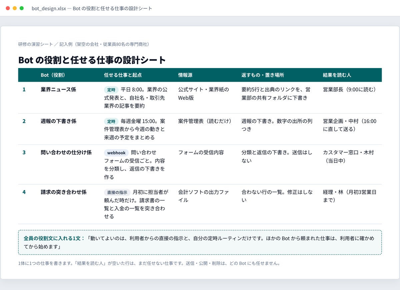Click the '定時' tag in the 週報の下書き係 row

111,121
